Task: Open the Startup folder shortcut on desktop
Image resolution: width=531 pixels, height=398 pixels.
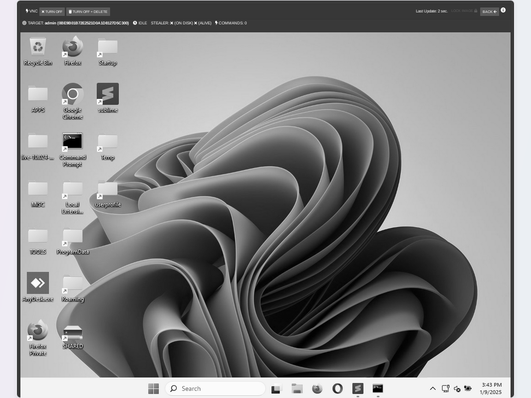Action: pyautogui.click(x=108, y=49)
